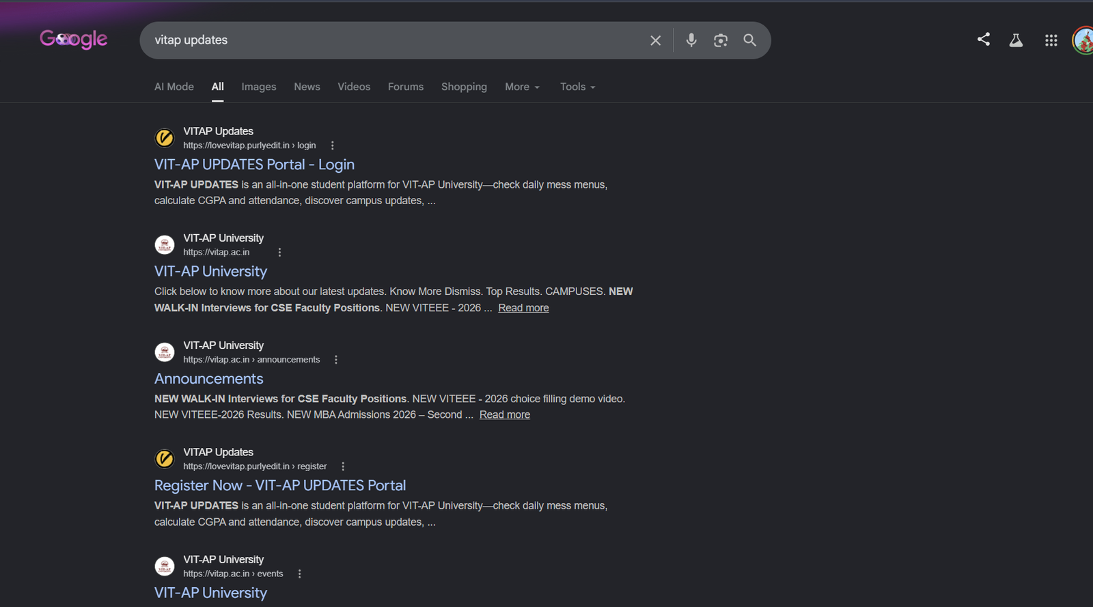
Task: Open Search Labs flask icon
Action: point(1016,40)
